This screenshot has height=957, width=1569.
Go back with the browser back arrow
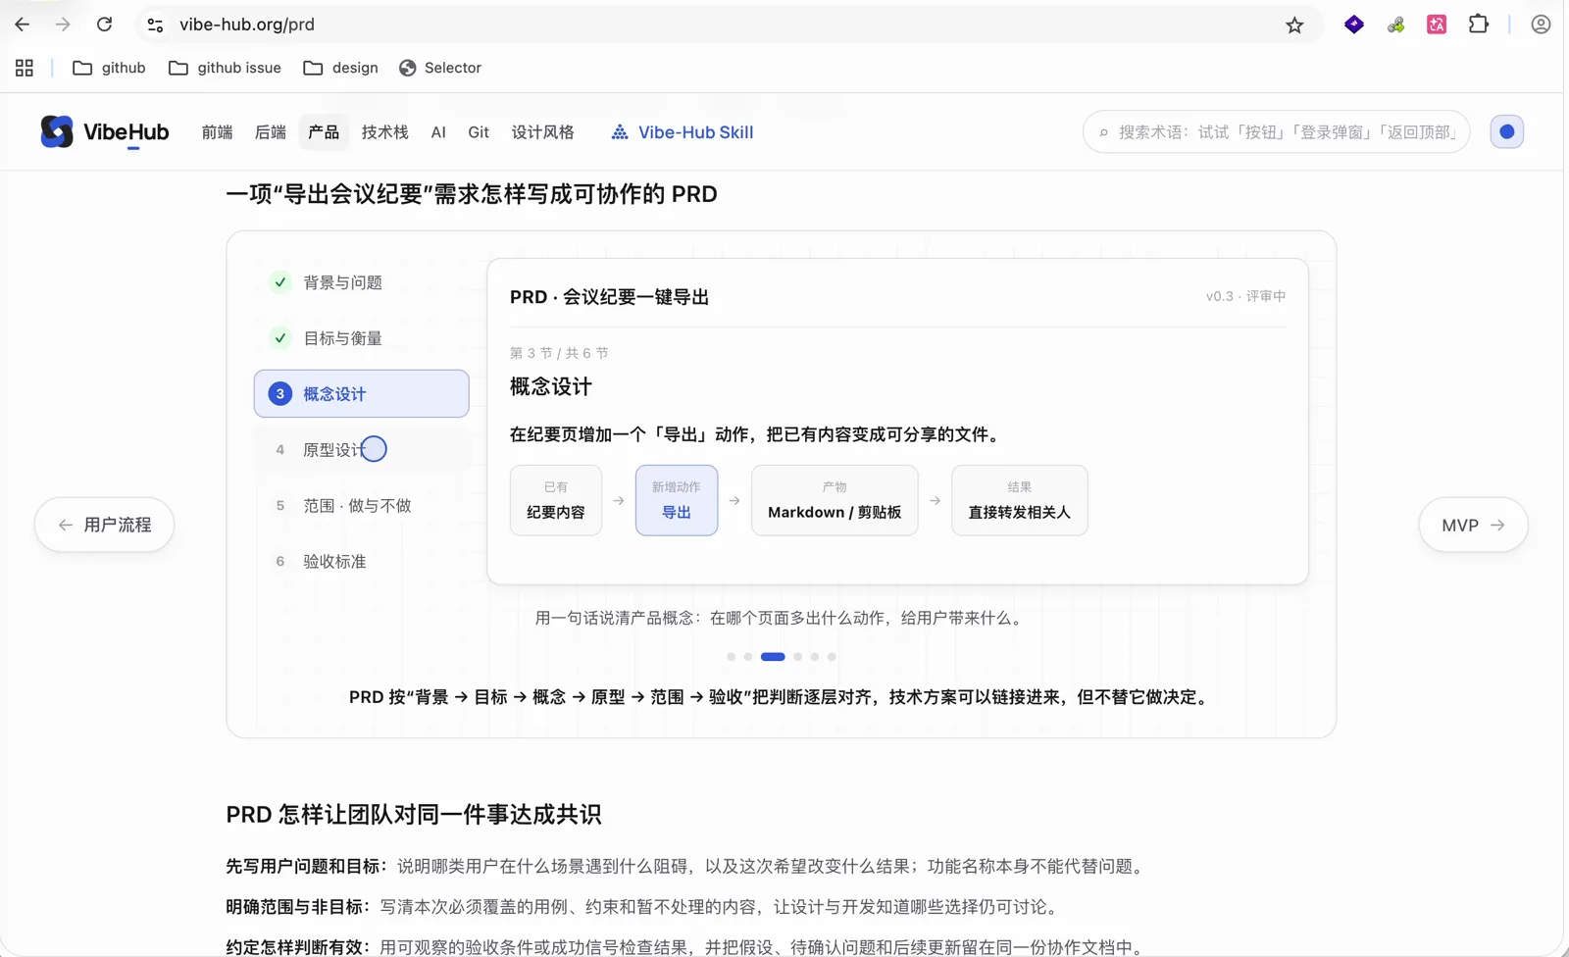pyautogui.click(x=22, y=25)
